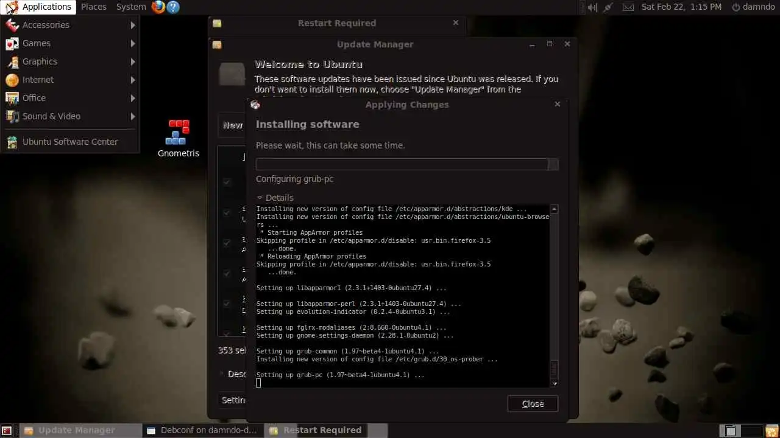The image size is (780, 438).
Task: Click terminal line 'Setting up fglrx-modaliases'
Action: tap(351, 327)
